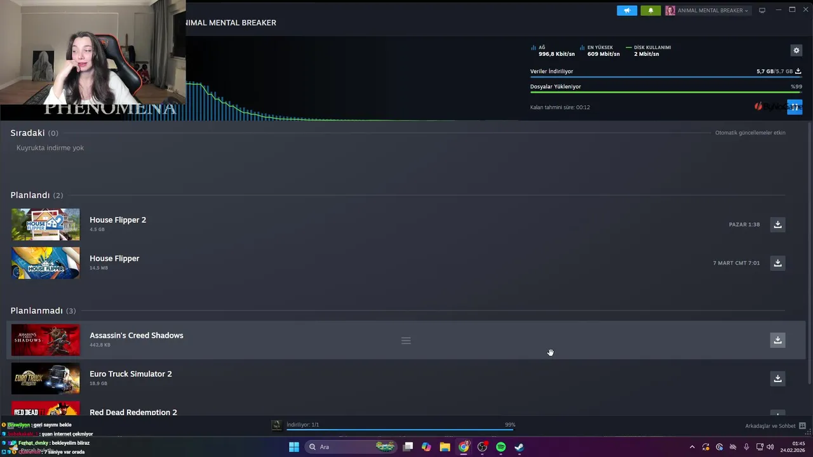Viewport: 813px width, 457px height.
Task: Expand hidden system tray icons chevron
Action: [692, 447]
